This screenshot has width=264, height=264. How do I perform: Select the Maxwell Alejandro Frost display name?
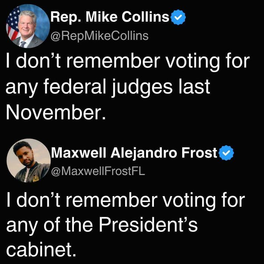[x=134, y=152]
